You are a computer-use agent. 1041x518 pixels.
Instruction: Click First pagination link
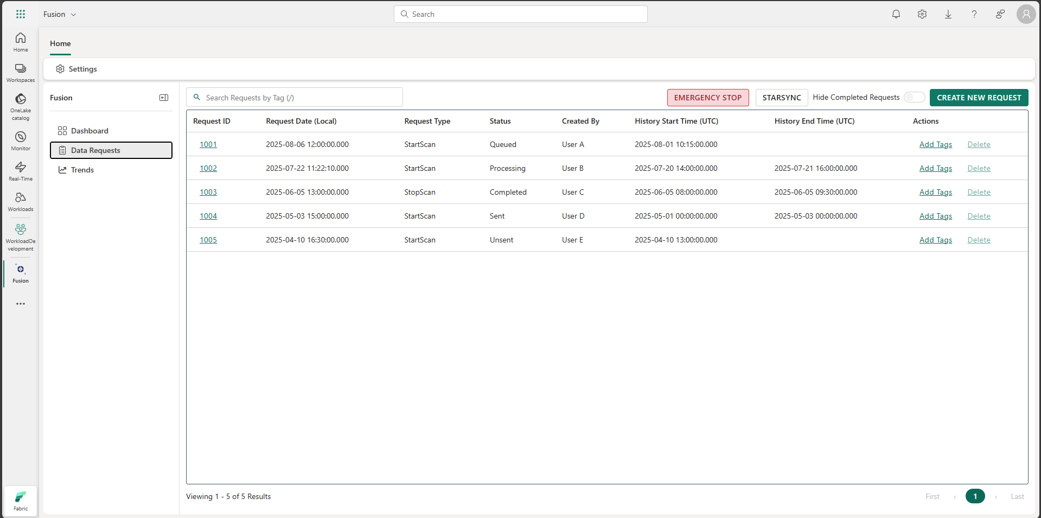(933, 496)
